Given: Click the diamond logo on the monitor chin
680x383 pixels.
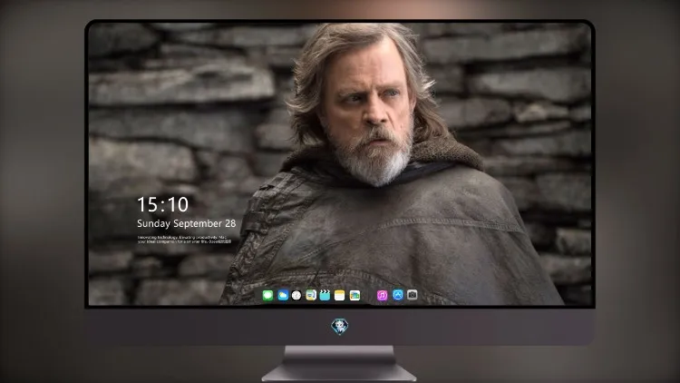Looking at the screenshot, I should coord(340,326).
